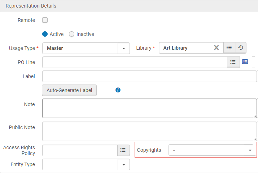Image resolution: width=258 pixels, height=173 pixels.
Task: Select the Active radio button
Action: point(45,34)
